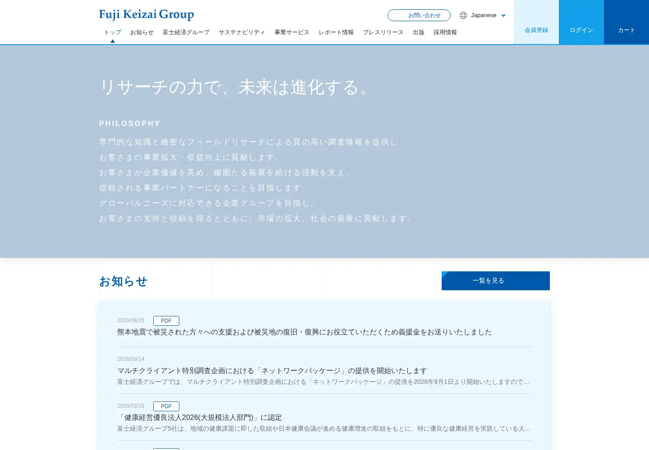Click the ログイン login button
Image resolution: width=649 pixels, height=450 pixels.
click(x=581, y=22)
